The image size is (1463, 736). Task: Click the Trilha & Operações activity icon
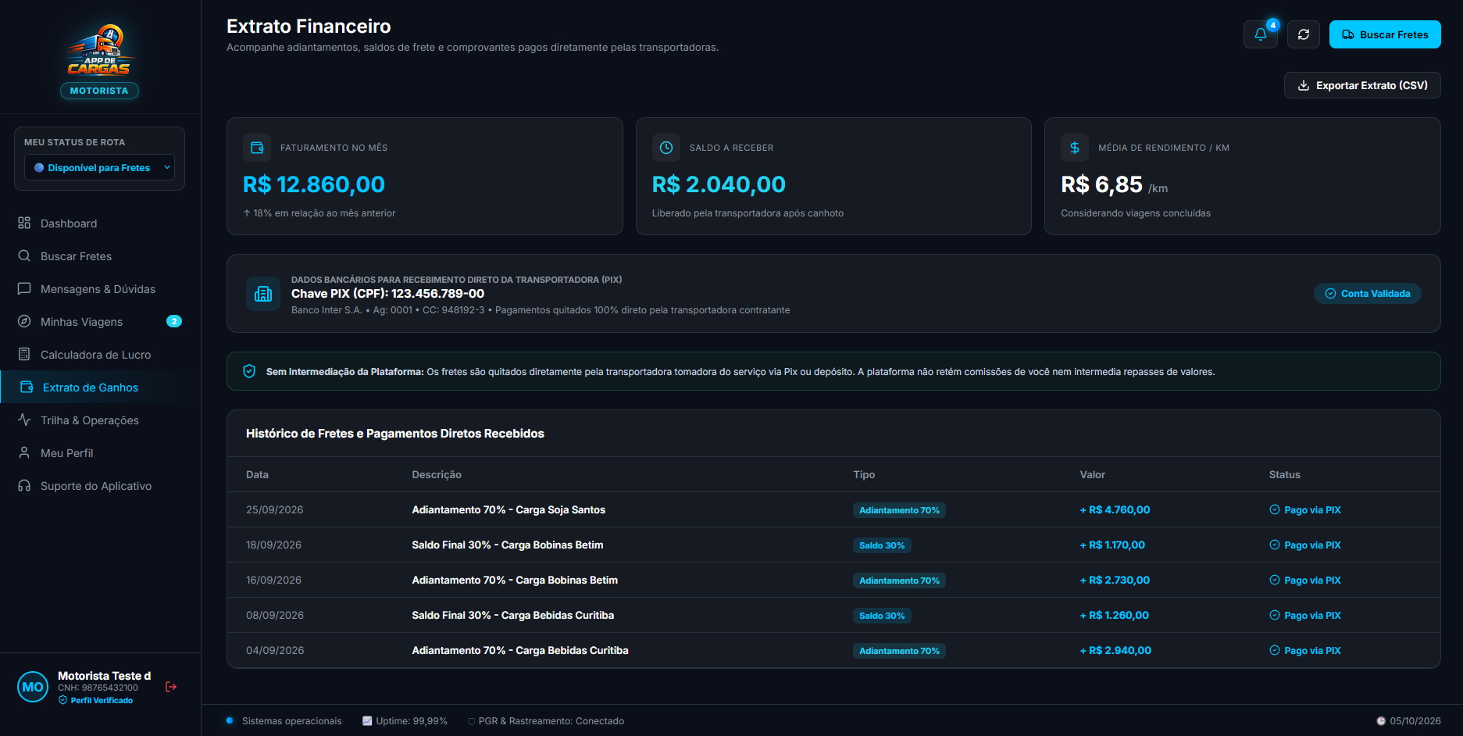[24, 420]
